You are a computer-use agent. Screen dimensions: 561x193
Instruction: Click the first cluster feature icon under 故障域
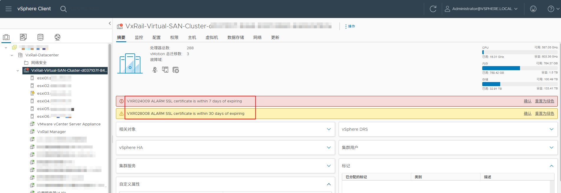click(x=155, y=70)
